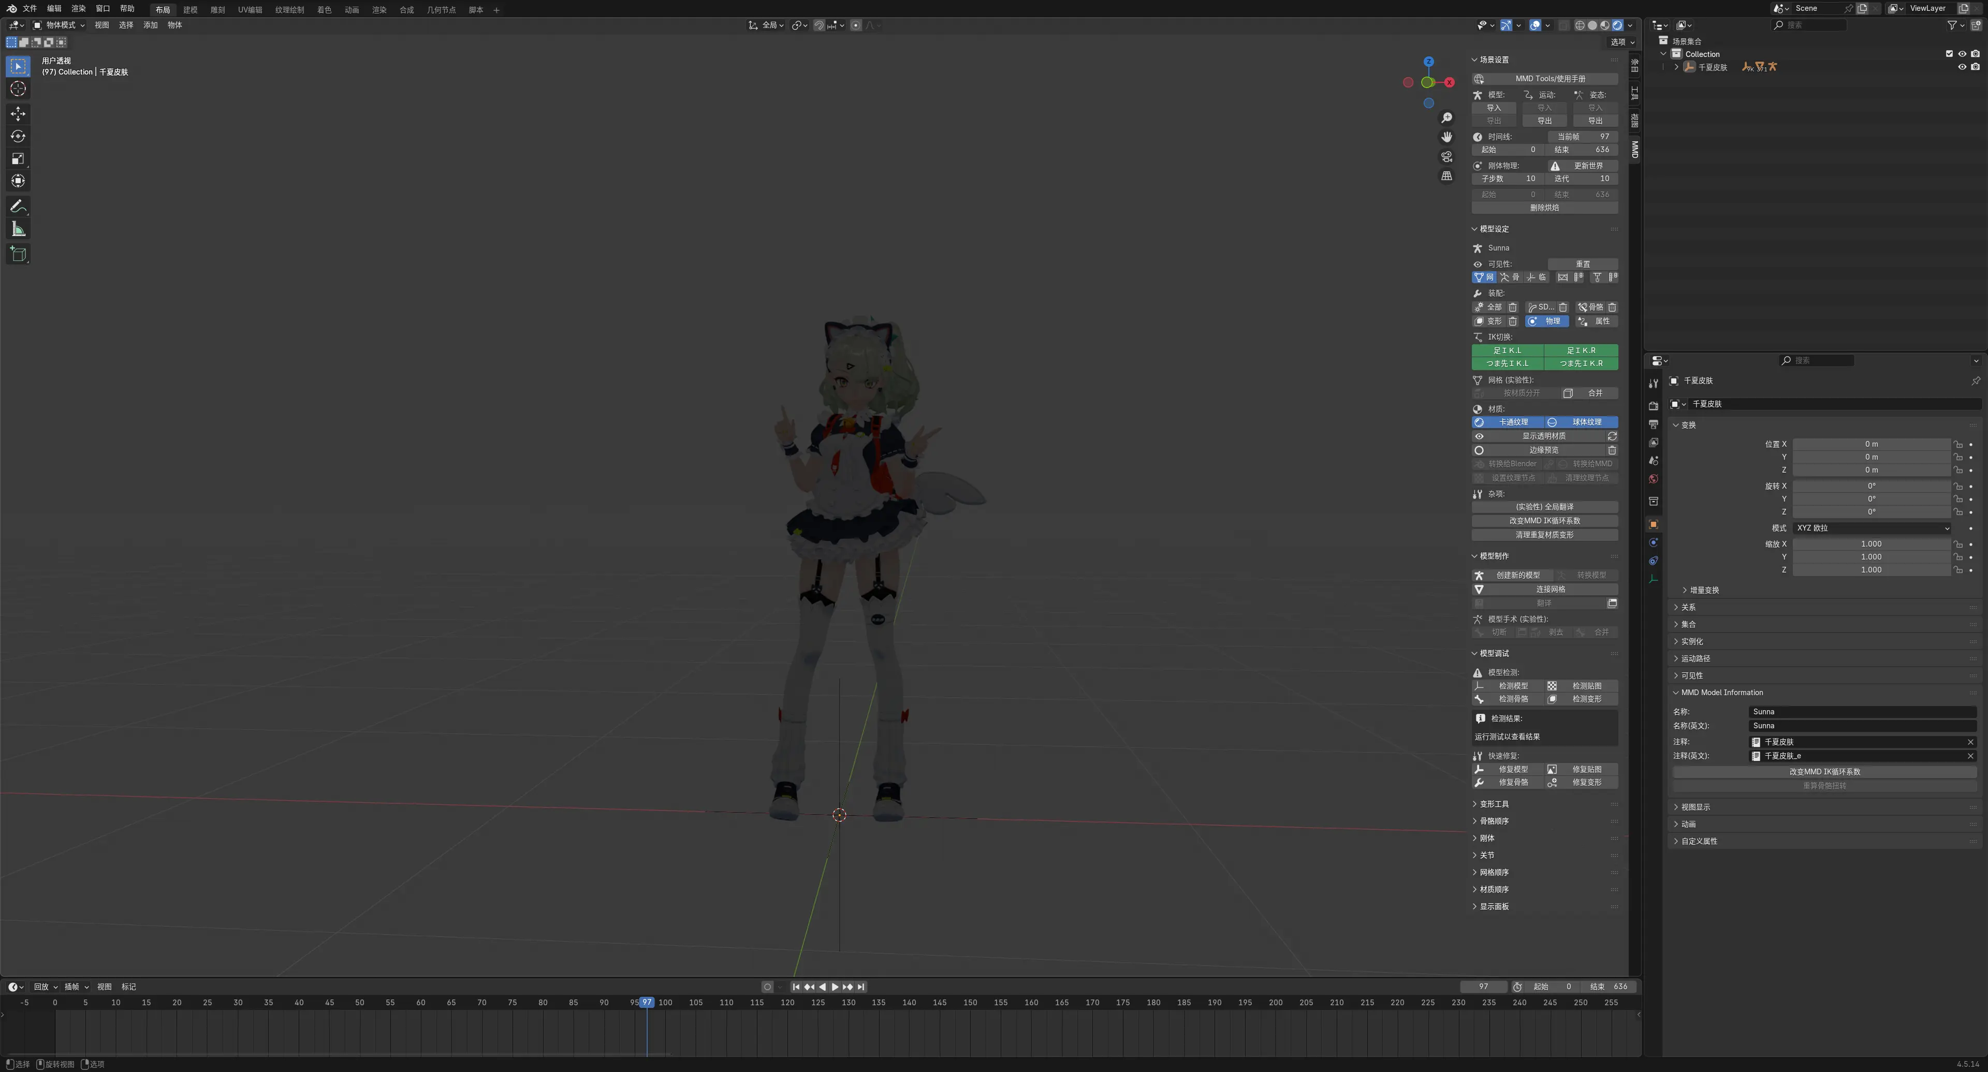Click the 创建新的模型 button
Screen dimensions: 1988x1072
[1513, 575]
